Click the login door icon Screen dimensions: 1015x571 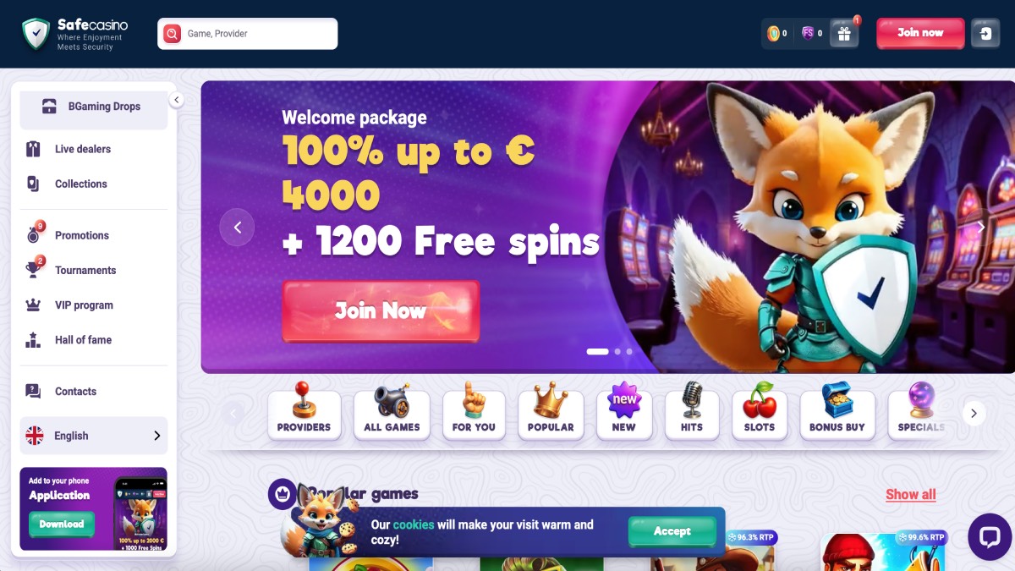[x=985, y=34]
